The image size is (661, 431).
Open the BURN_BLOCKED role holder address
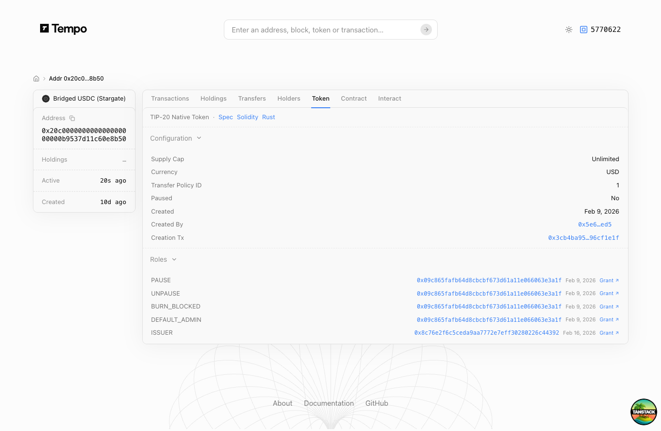489,307
